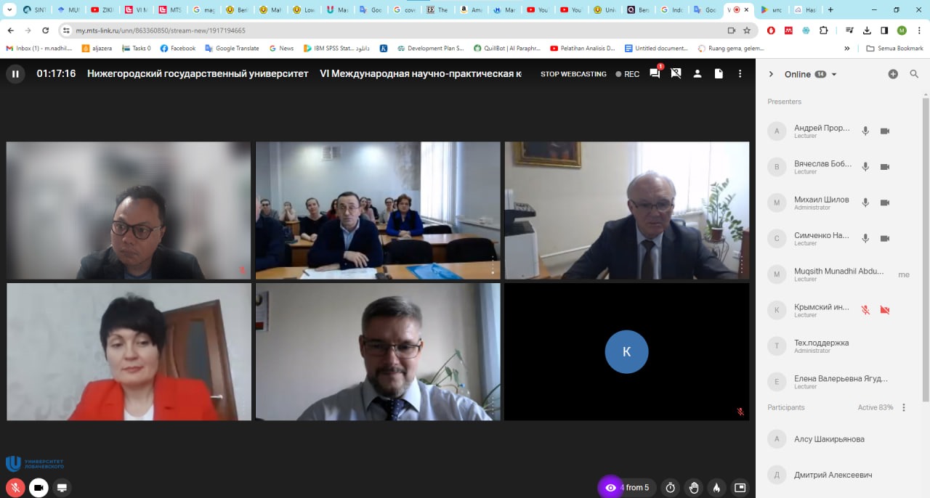Click the raise hand icon
The width and height of the screenshot is (930, 498).
[694, 488]
